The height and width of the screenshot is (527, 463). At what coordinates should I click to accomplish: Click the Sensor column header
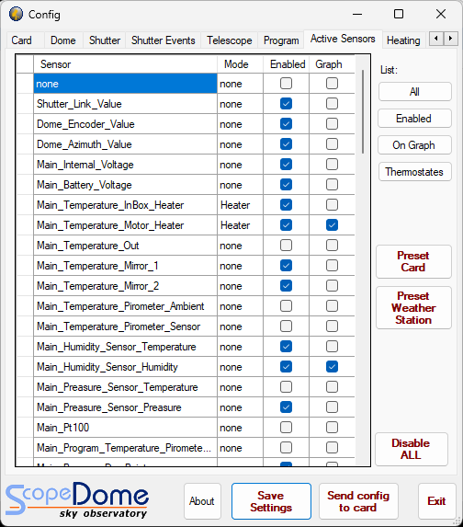[125, 64]
